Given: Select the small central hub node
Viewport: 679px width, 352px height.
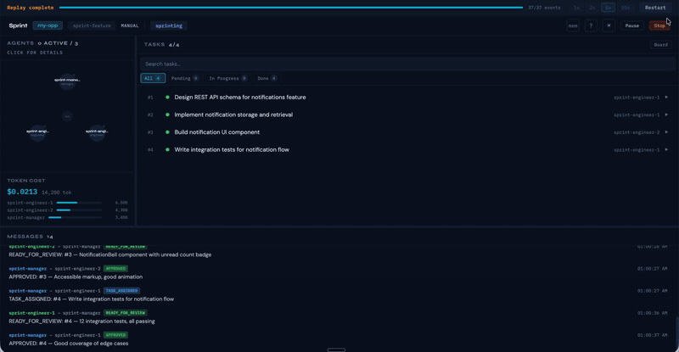Looking at the screenshot, I should tap(67, 116).
